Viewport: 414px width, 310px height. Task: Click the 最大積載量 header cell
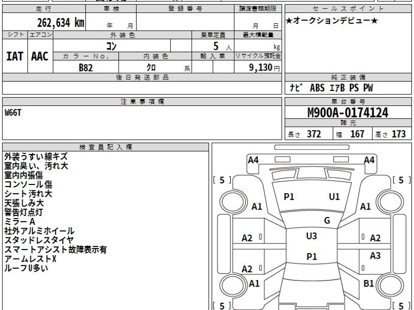(258, 35)
